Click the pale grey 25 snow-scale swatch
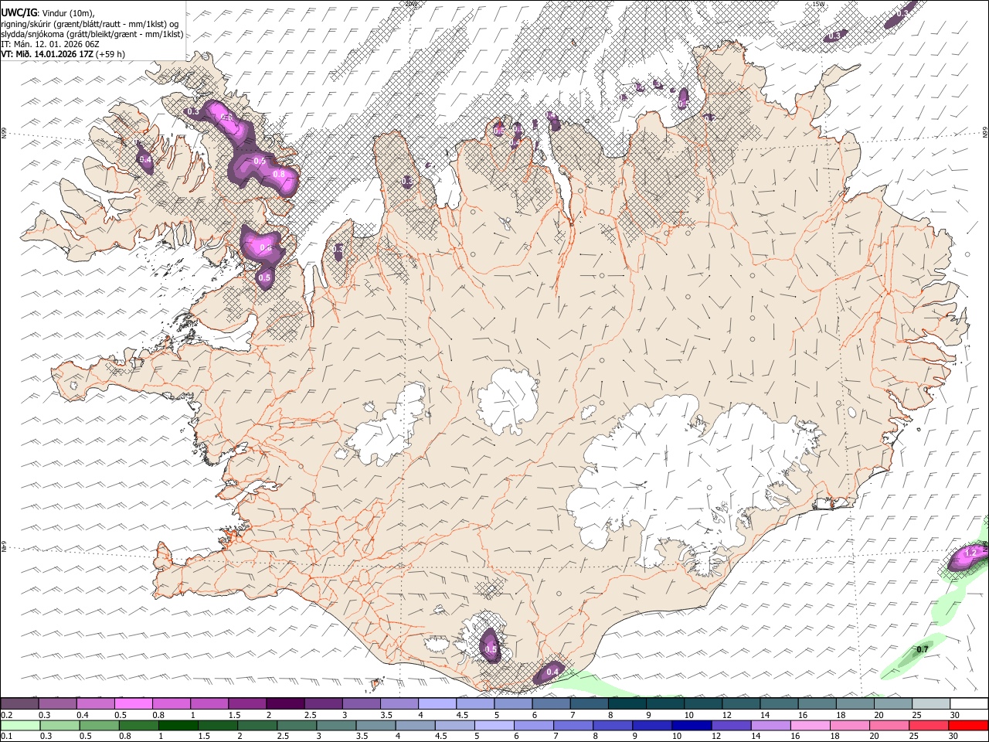Viewport: 989px width, 742px height. (931, 703)
